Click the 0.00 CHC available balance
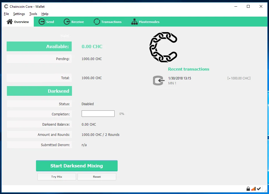The height and width of the screenshot is (194, 269). pyautogui.click(x=92, y=46)
